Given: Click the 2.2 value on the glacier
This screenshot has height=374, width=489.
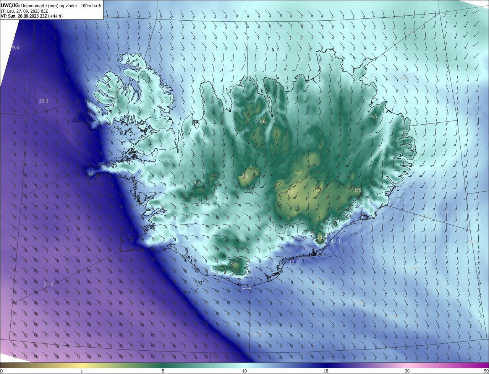Looking at the screenshot, I should pos(291,192).
